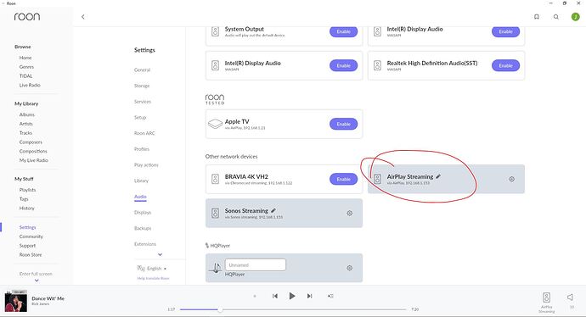Open the green user profile avatar

pyautogui.click(x=576, y=17)
